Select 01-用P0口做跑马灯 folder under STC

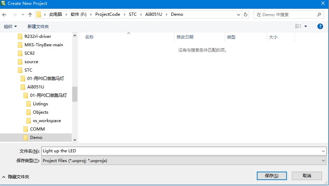point(46,78)
